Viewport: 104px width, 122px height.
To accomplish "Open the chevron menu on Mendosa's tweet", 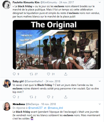I will point(100,104).
